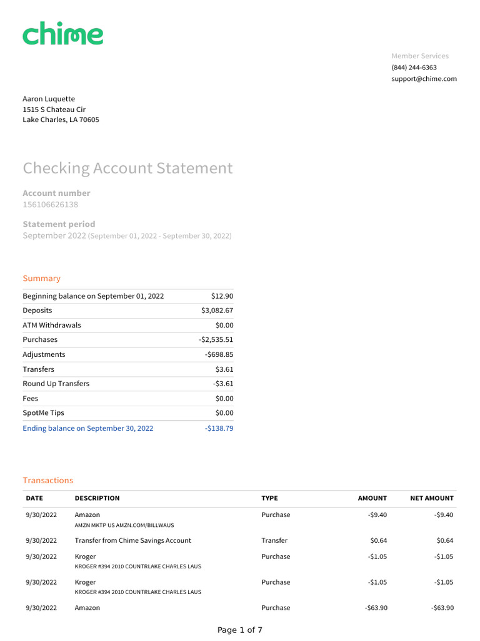Click the Account number label
The width and height of the screenshot is (480, 641).
(x=56, y=193)
